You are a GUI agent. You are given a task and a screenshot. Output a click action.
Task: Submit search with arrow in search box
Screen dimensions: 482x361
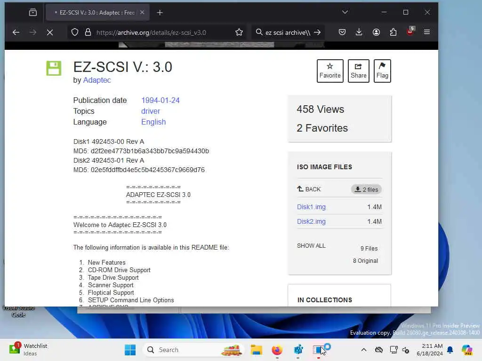(317, 32)
